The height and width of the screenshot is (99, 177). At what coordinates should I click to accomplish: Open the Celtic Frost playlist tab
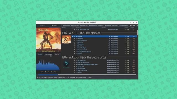[75, 25]
